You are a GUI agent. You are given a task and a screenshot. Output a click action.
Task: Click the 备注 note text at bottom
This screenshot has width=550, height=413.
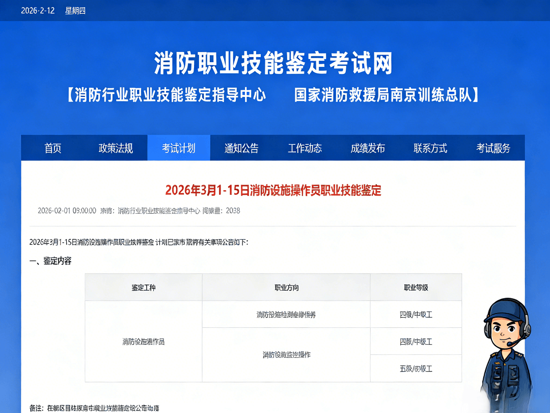point(94,408)
